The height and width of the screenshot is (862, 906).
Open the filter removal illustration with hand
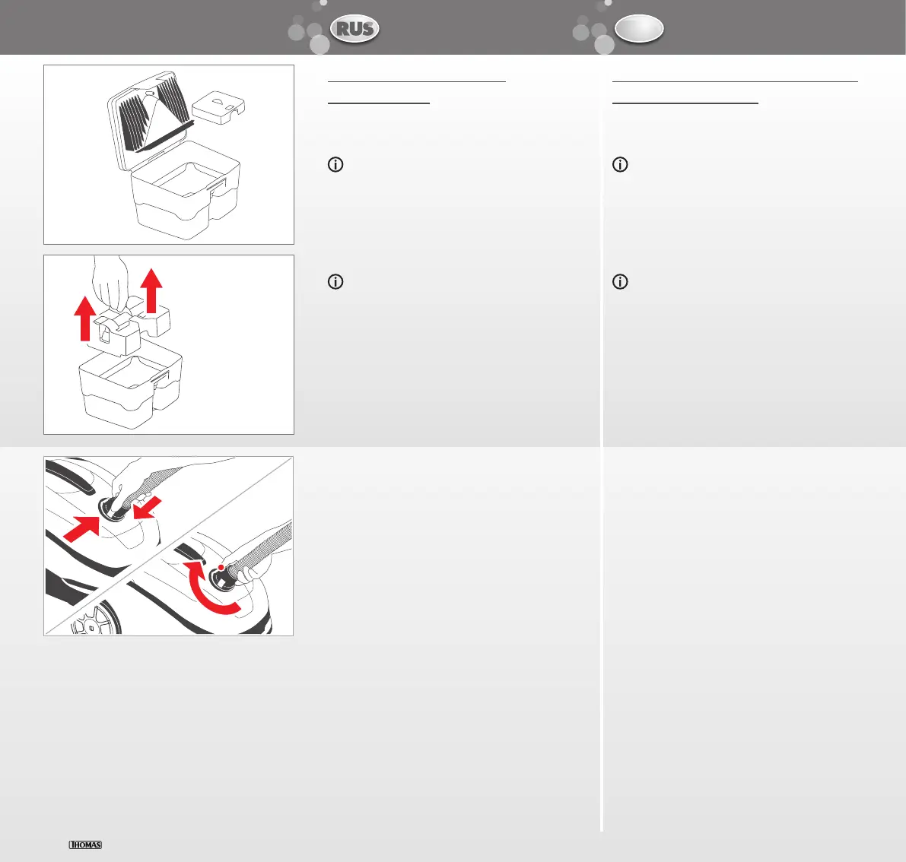click(x=169, y=344)
